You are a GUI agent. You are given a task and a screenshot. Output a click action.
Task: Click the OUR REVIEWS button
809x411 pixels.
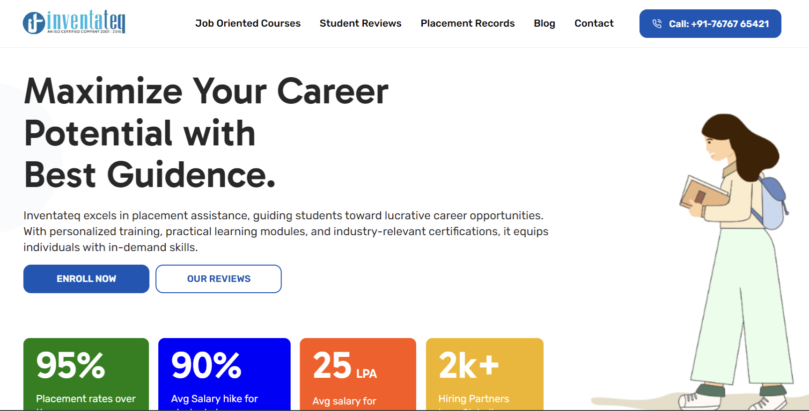(x=219, y=279)
